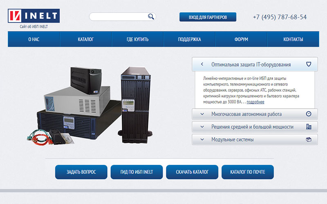
Task: Expand 'Модульные системы' chevron
Action: 202,140
